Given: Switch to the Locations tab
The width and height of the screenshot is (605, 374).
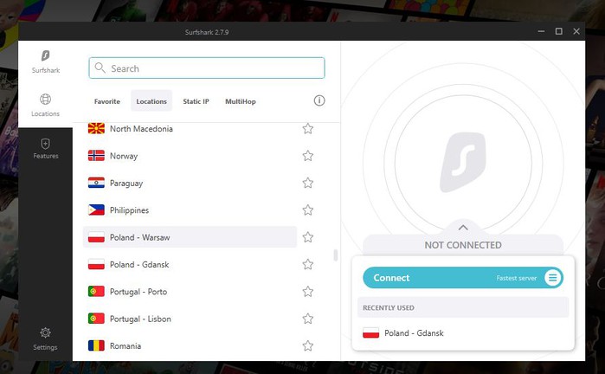Looking at the screenshot, I should point(151,101).
